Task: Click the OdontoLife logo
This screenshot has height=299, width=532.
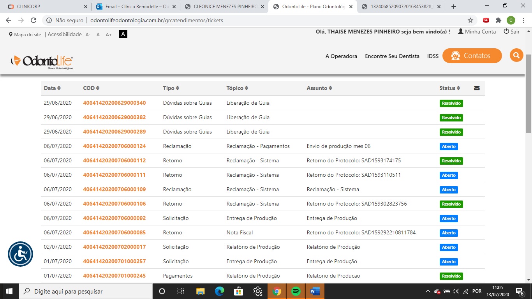Action: pos(42,62)
